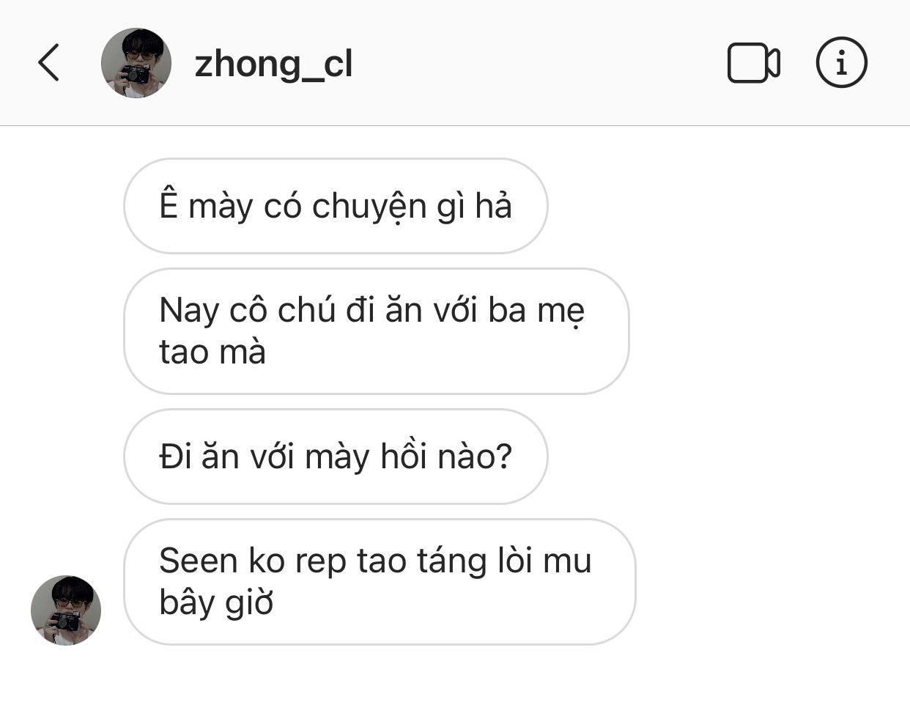Select the message "Đi ăn với mày hồi nào?"
The image size is (910, 705).
(336, 457)
